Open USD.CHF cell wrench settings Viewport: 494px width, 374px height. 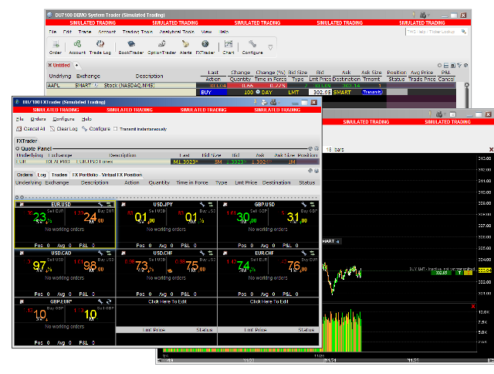pos(202,253)
